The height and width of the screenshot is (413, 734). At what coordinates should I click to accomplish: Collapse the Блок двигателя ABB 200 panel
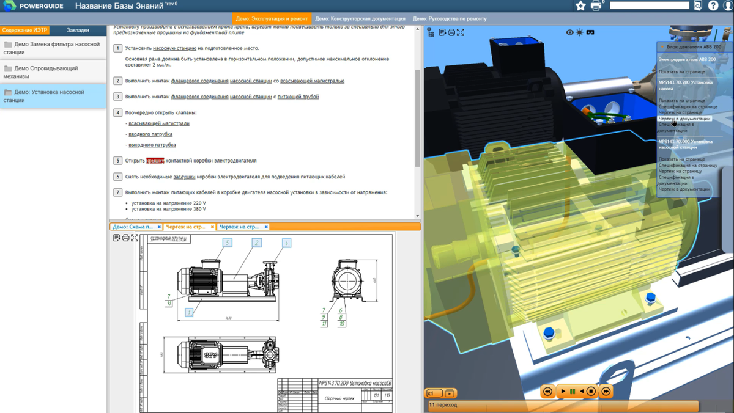click(x=662, y=46)
